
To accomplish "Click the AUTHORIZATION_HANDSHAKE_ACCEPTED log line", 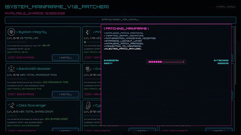I will click(x=130, y=38).
